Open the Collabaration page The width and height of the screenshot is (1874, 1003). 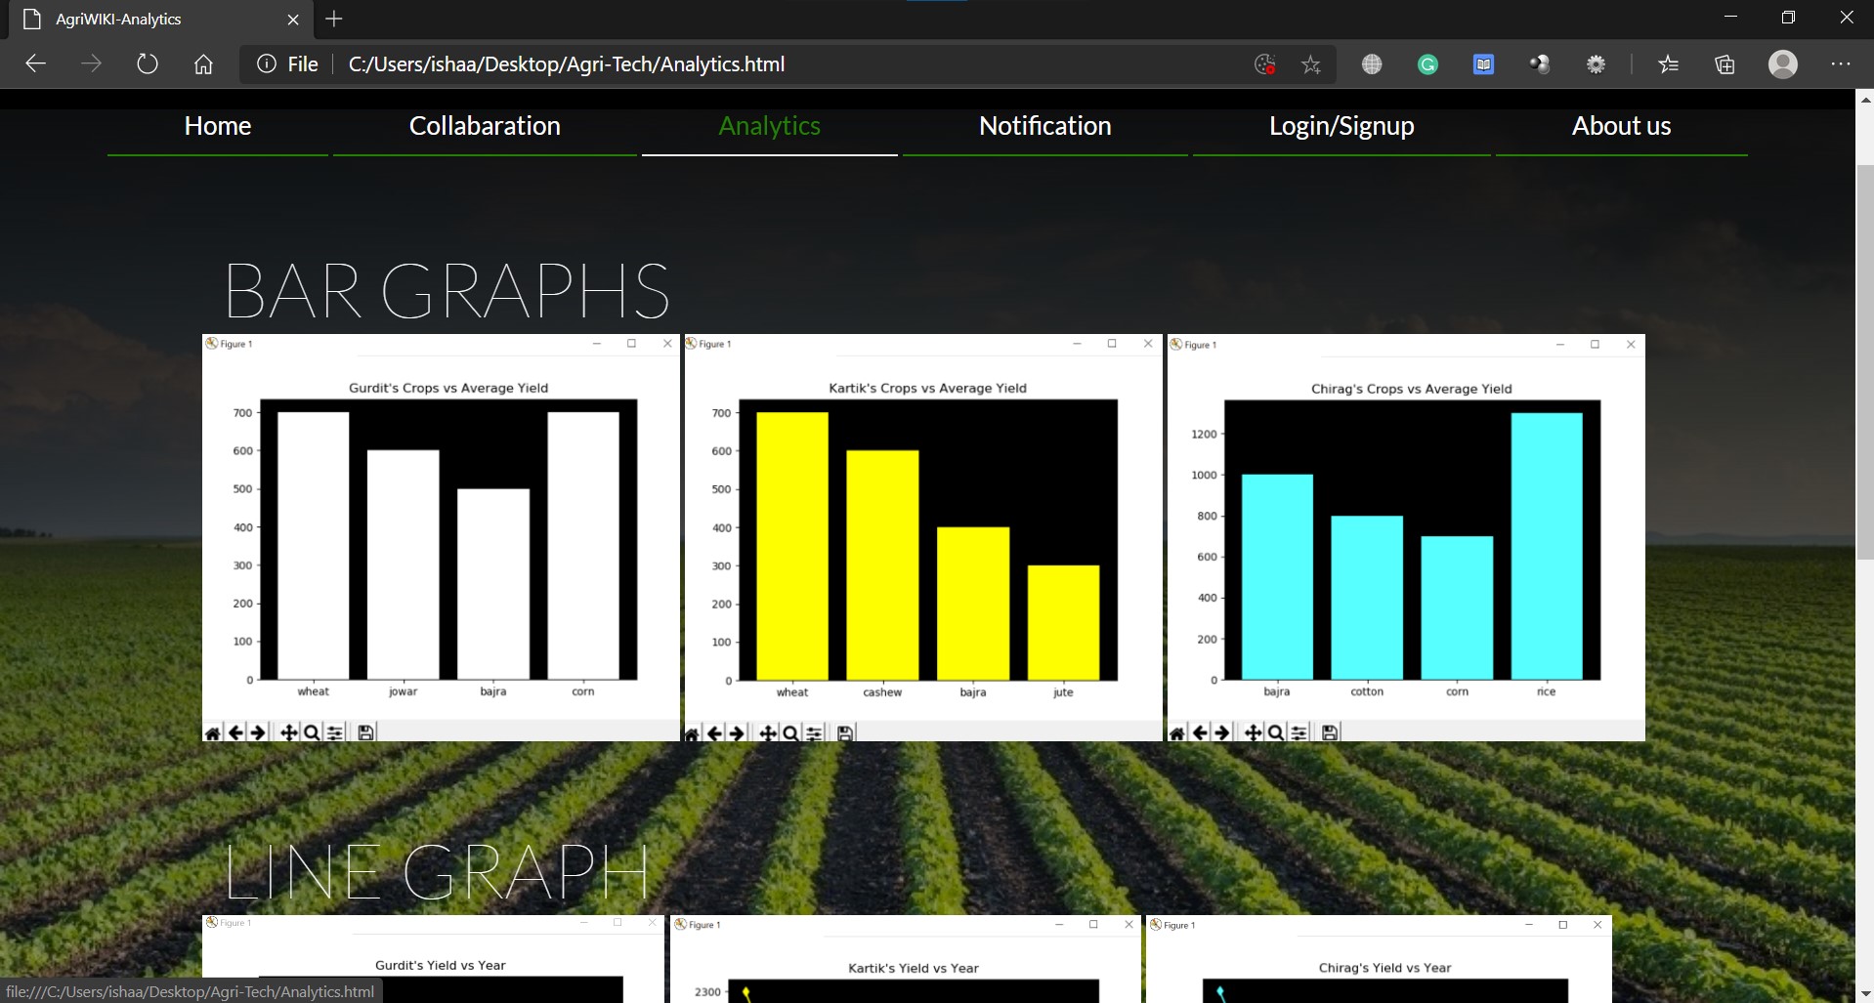tap(485, 126)
